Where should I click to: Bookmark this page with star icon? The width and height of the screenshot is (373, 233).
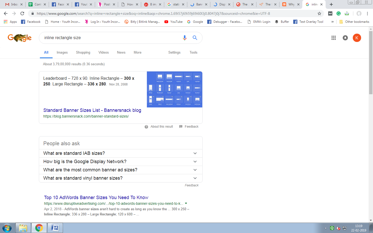click(319, 13)
